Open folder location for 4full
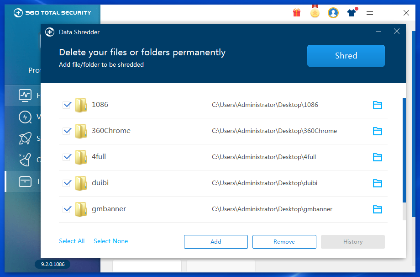Viewport: 420px width, 277px height. (378, 157)
